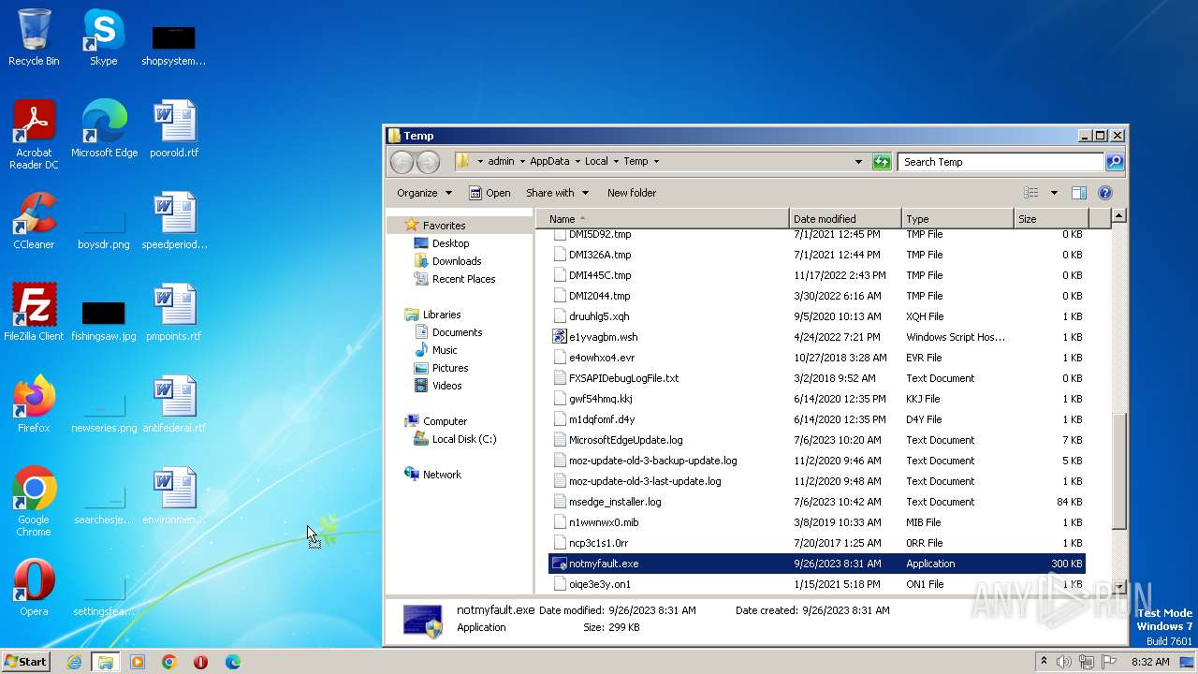
Task: Open views options dropdown arrow
Action: (x=1054, y=193)
